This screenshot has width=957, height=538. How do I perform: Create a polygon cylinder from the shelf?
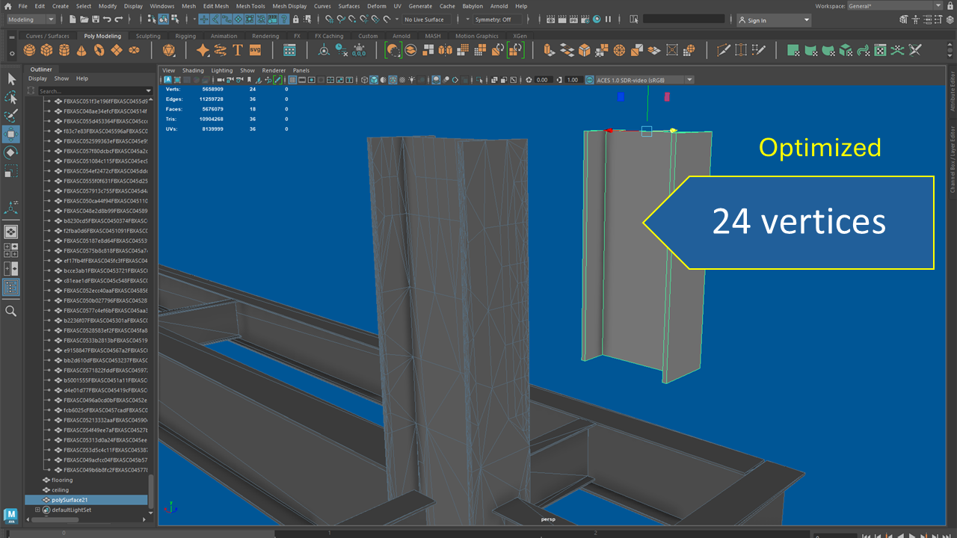pyautogui.click(x=64, y=50)
